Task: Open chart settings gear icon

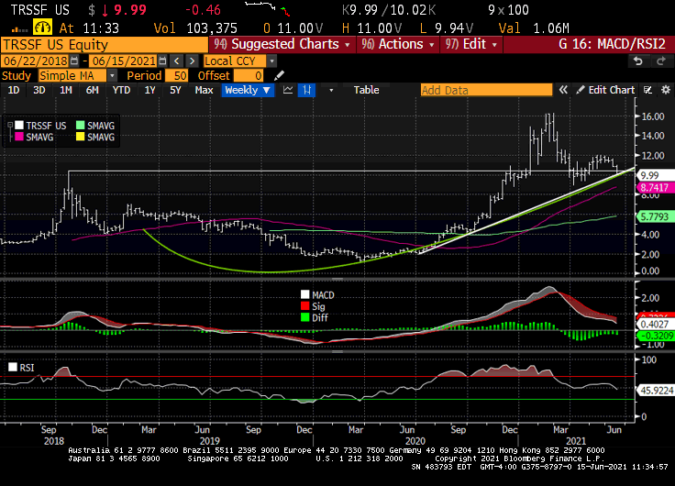Action: pos(666,90)
